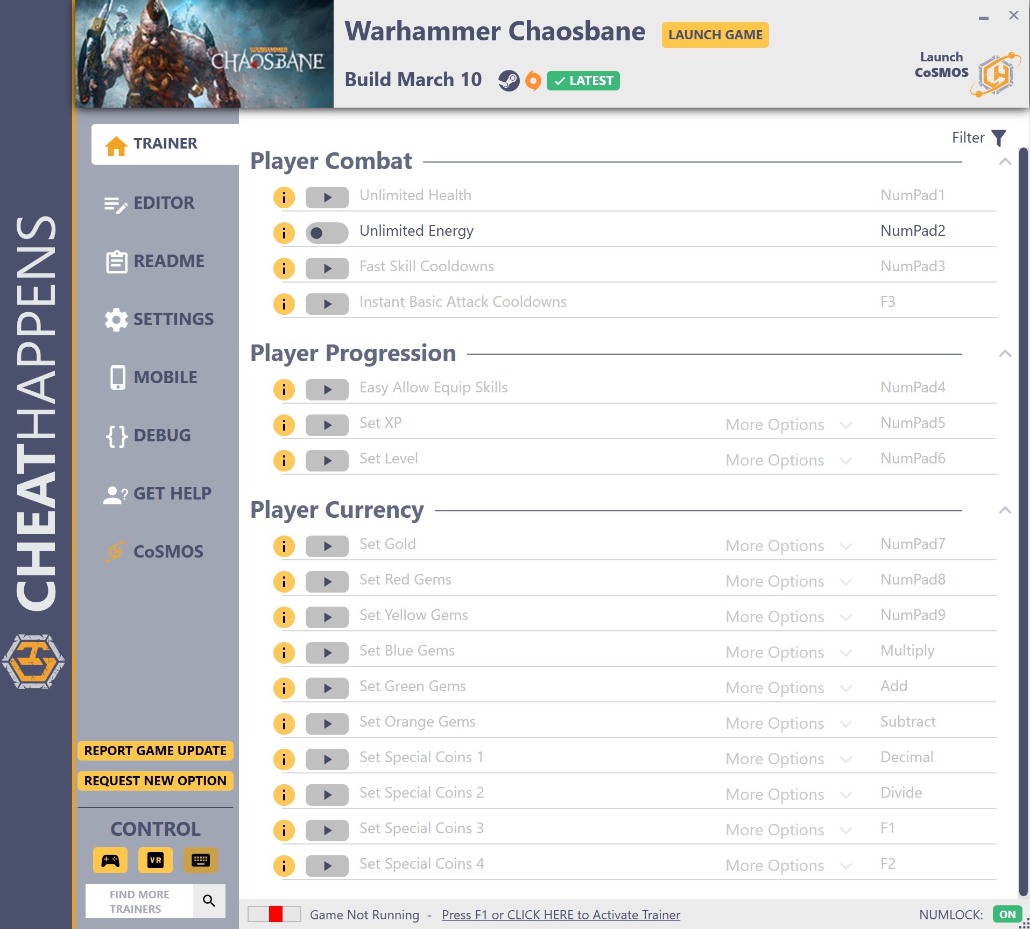Click the NUMLOCK ON indicator
Screen dimensions: 1030x929
pyautogui.click(x=1007, y=914)
